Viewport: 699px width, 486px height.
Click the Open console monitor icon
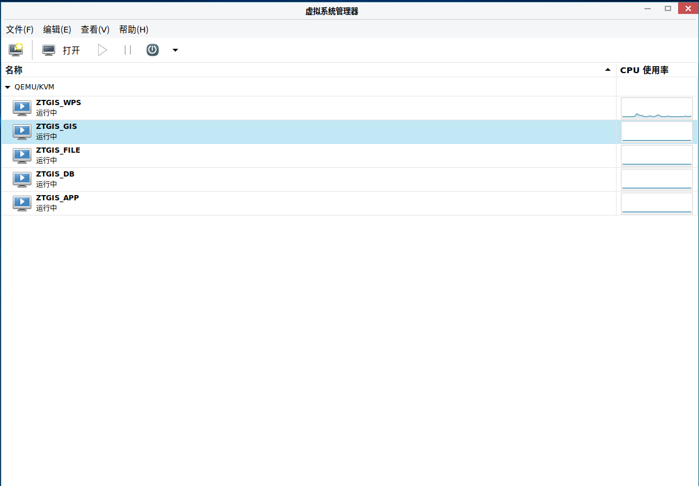(x=49, y=51)
